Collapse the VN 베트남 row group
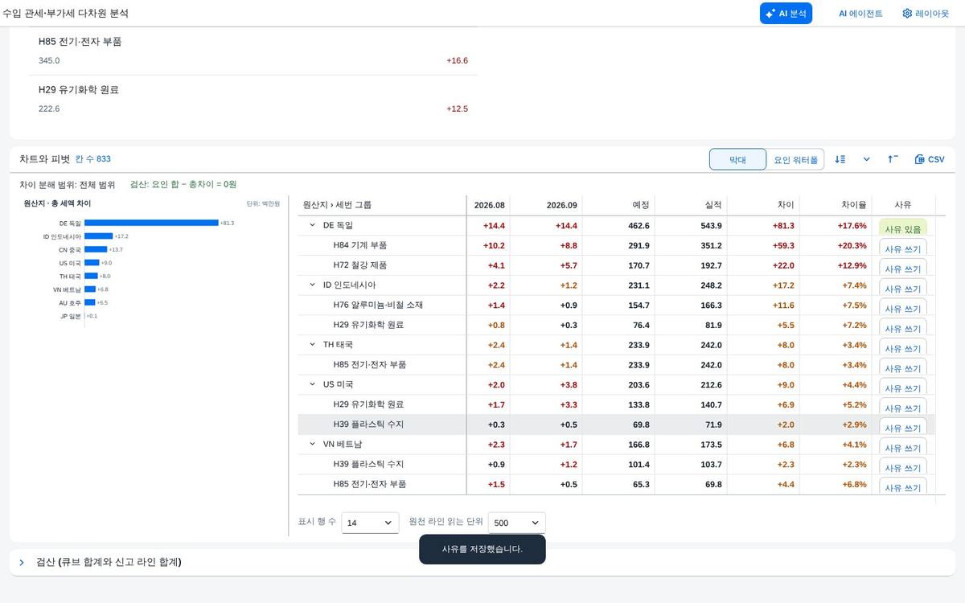The height and width of the screenshot is (603, 965). 313,444
